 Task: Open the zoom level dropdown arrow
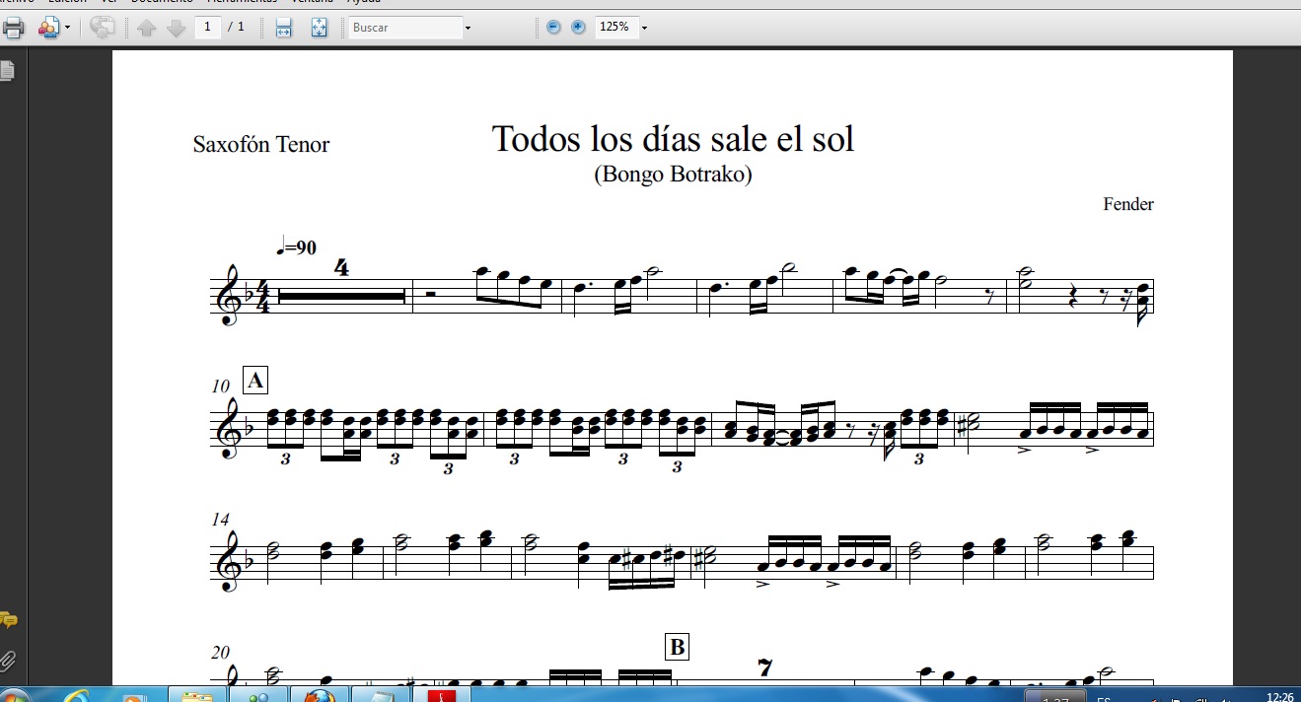tap(644, 29)
